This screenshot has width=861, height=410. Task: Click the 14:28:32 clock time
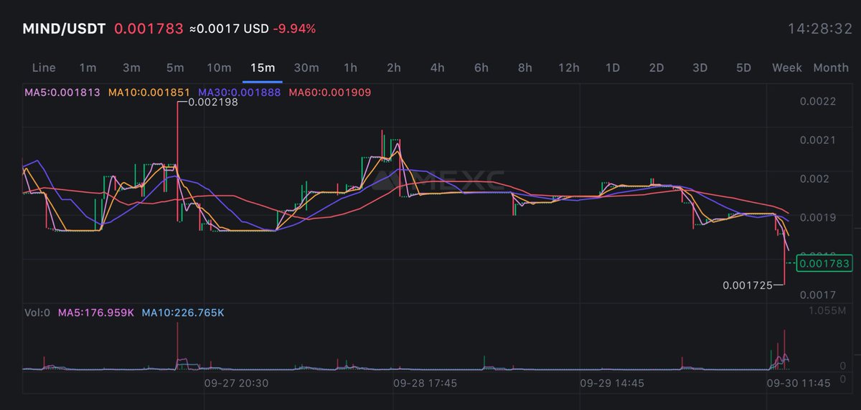819,29
